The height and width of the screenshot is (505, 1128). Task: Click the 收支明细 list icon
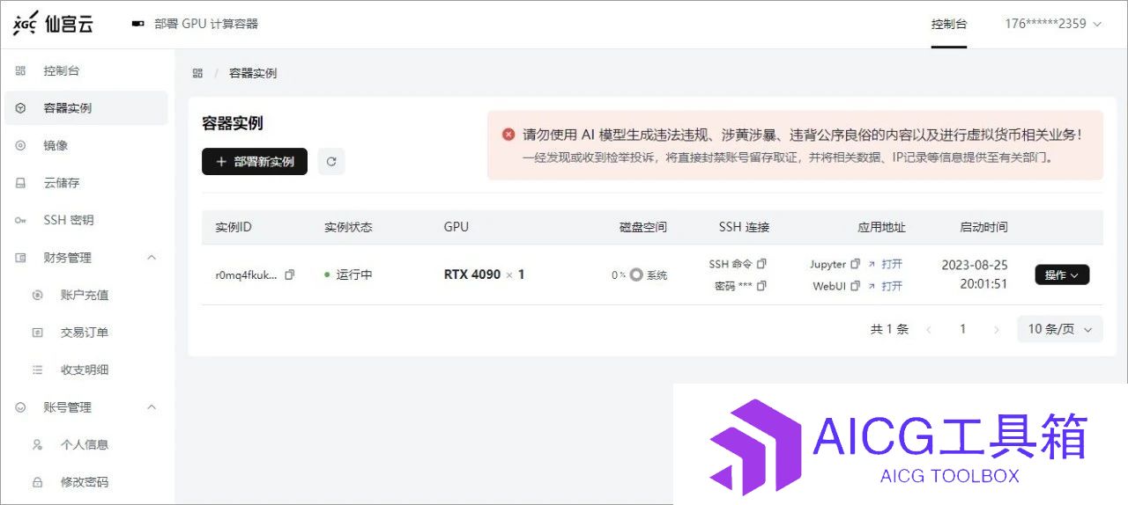pyautogui.click(x=37, y=370)
